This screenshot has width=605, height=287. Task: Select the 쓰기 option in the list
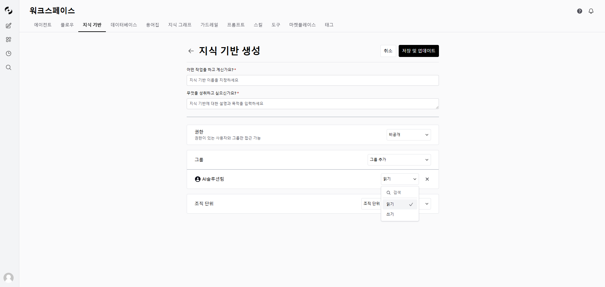(x=400, y=215)
